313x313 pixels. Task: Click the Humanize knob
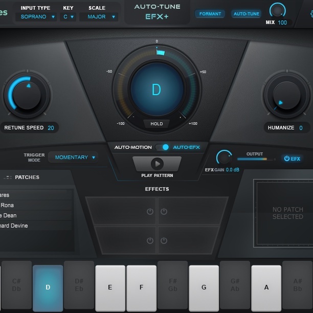[286, 95]
